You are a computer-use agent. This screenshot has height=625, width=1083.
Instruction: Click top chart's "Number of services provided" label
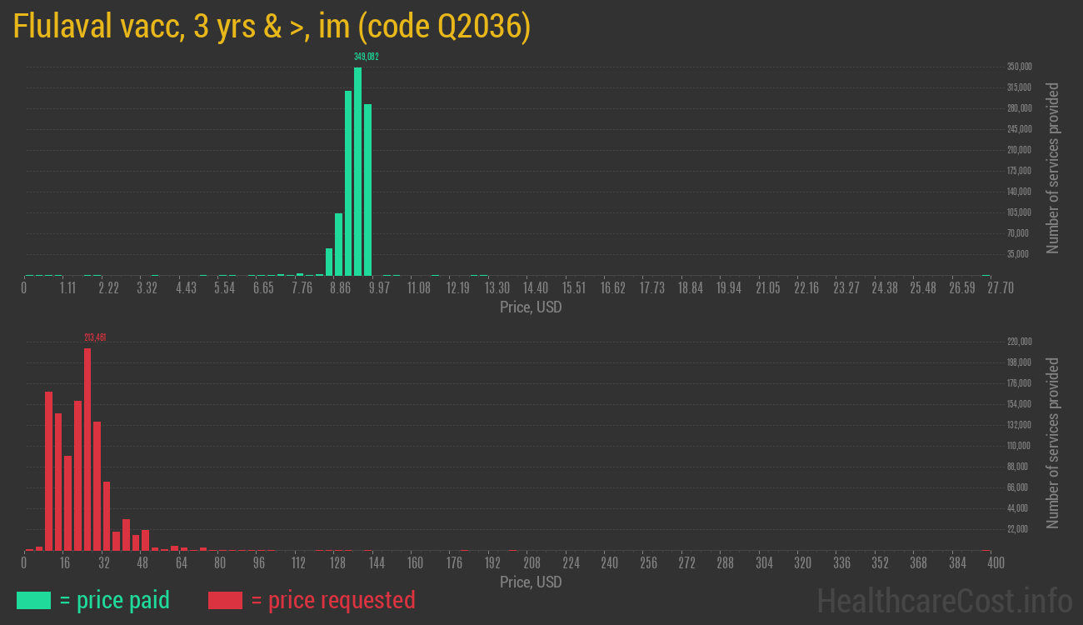tap(1053, 167)
